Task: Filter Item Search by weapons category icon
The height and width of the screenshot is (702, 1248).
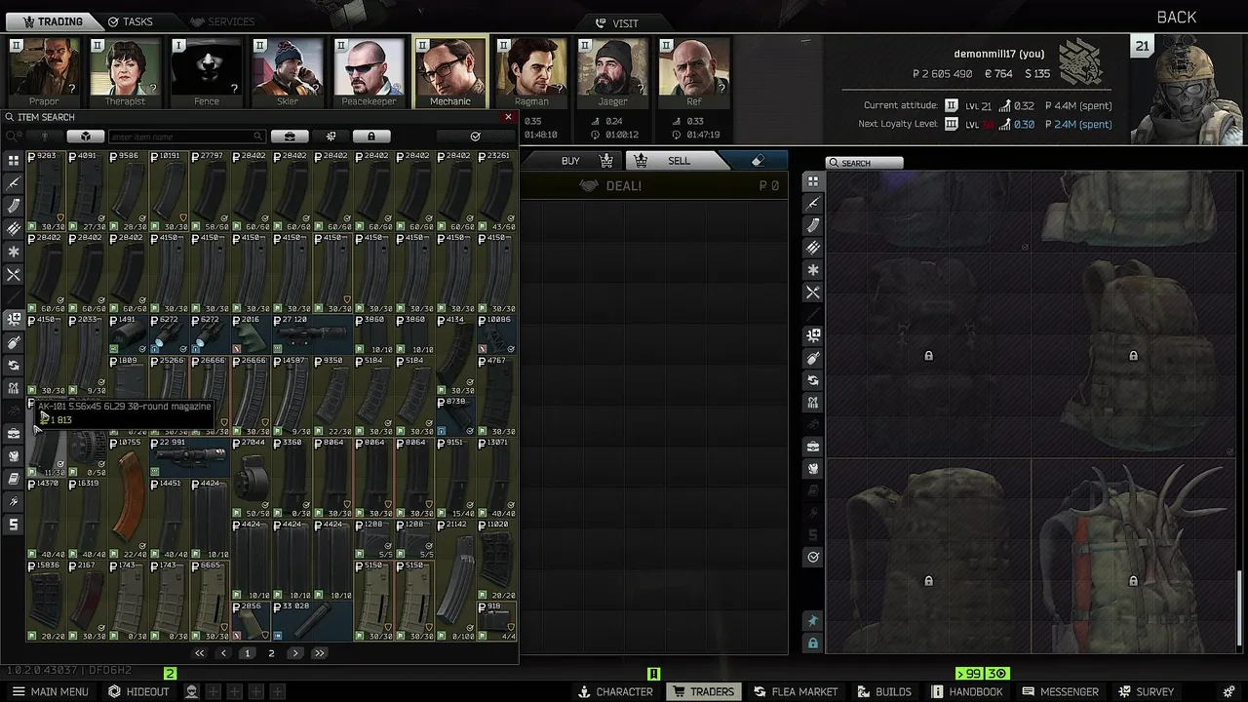Action: (14, 183)
